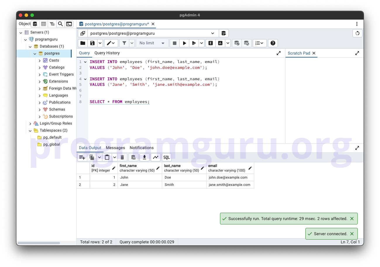The image size is (380, 267).
Task: Open the PSQL terminal icon
Action: click(69, 24)
